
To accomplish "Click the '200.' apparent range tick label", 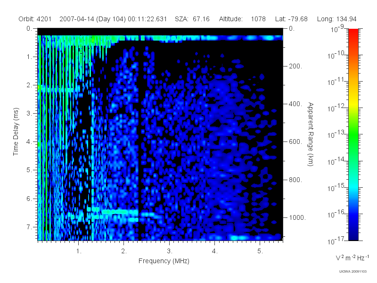I will [295, 66].
